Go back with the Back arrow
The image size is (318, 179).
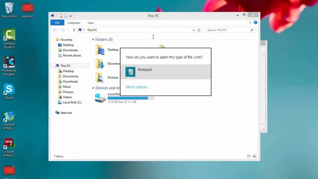click(55, 30)
